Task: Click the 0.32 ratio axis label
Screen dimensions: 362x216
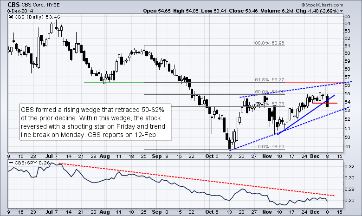Action: click(349, 166)
